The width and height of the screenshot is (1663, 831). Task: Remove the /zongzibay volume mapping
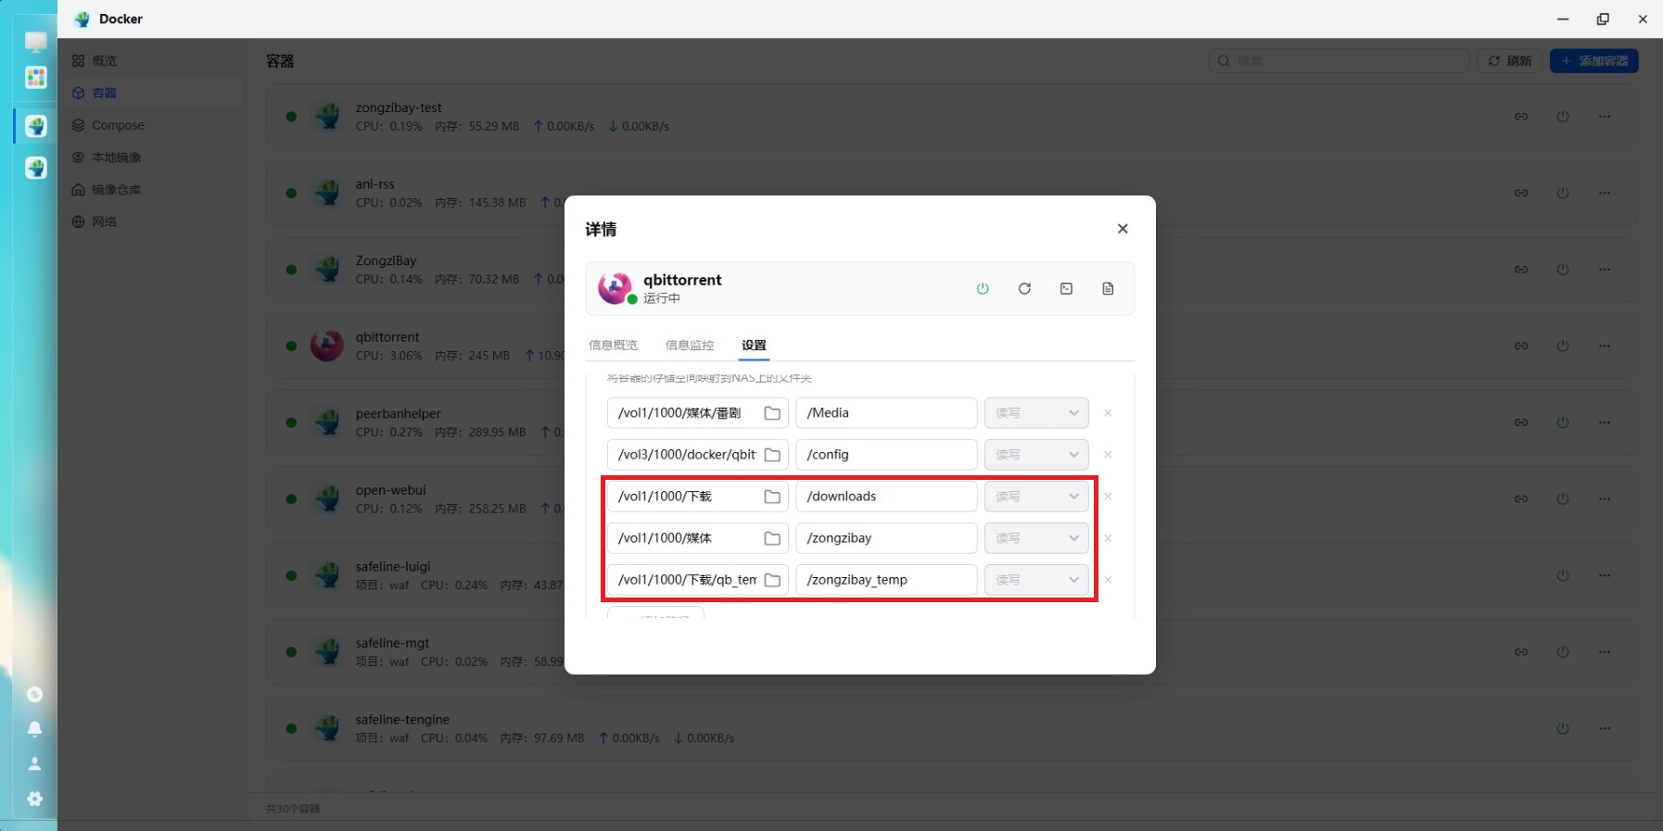click(x=1108, y=538)
